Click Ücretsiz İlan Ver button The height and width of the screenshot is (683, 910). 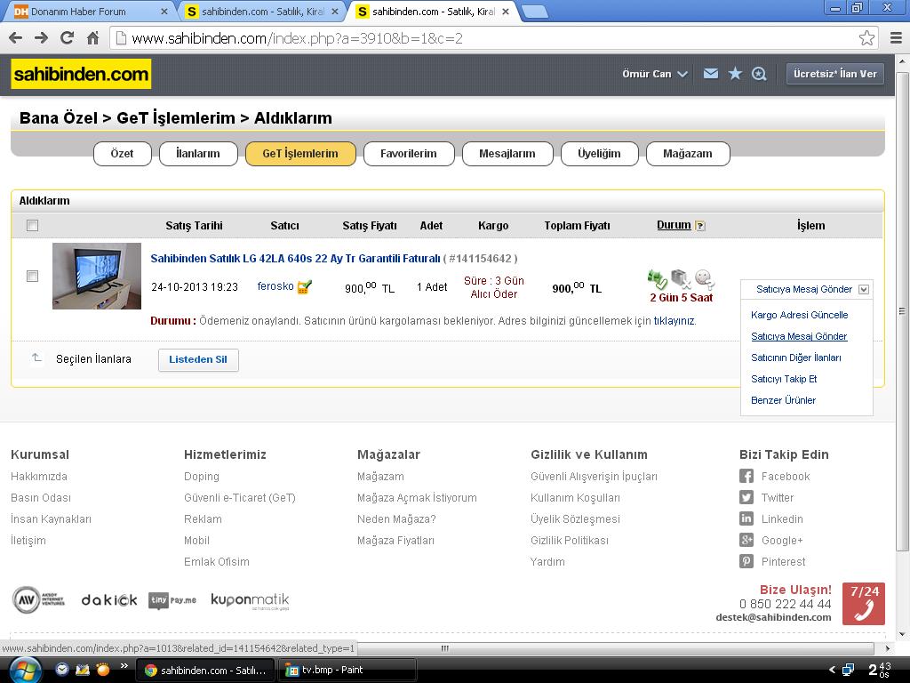834,74
